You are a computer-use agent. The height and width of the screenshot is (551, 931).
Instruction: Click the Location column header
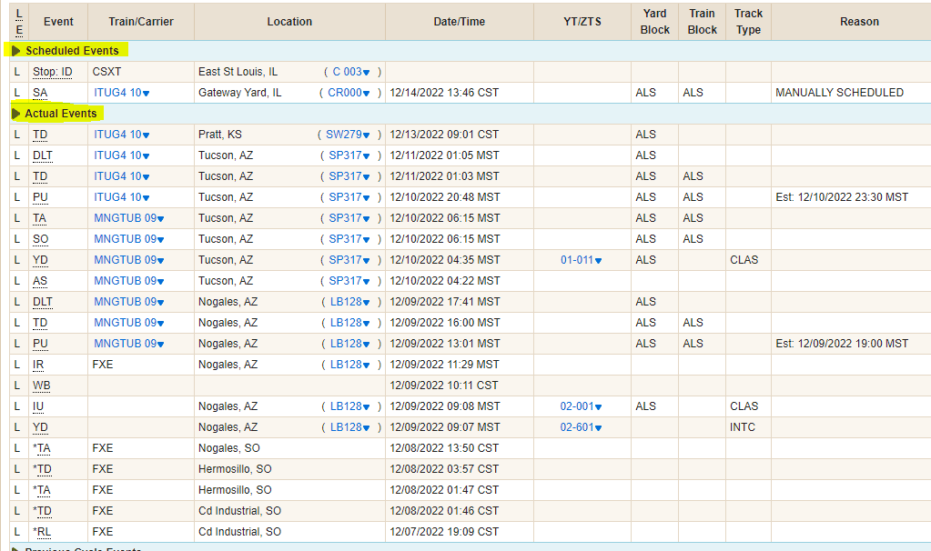289,21
